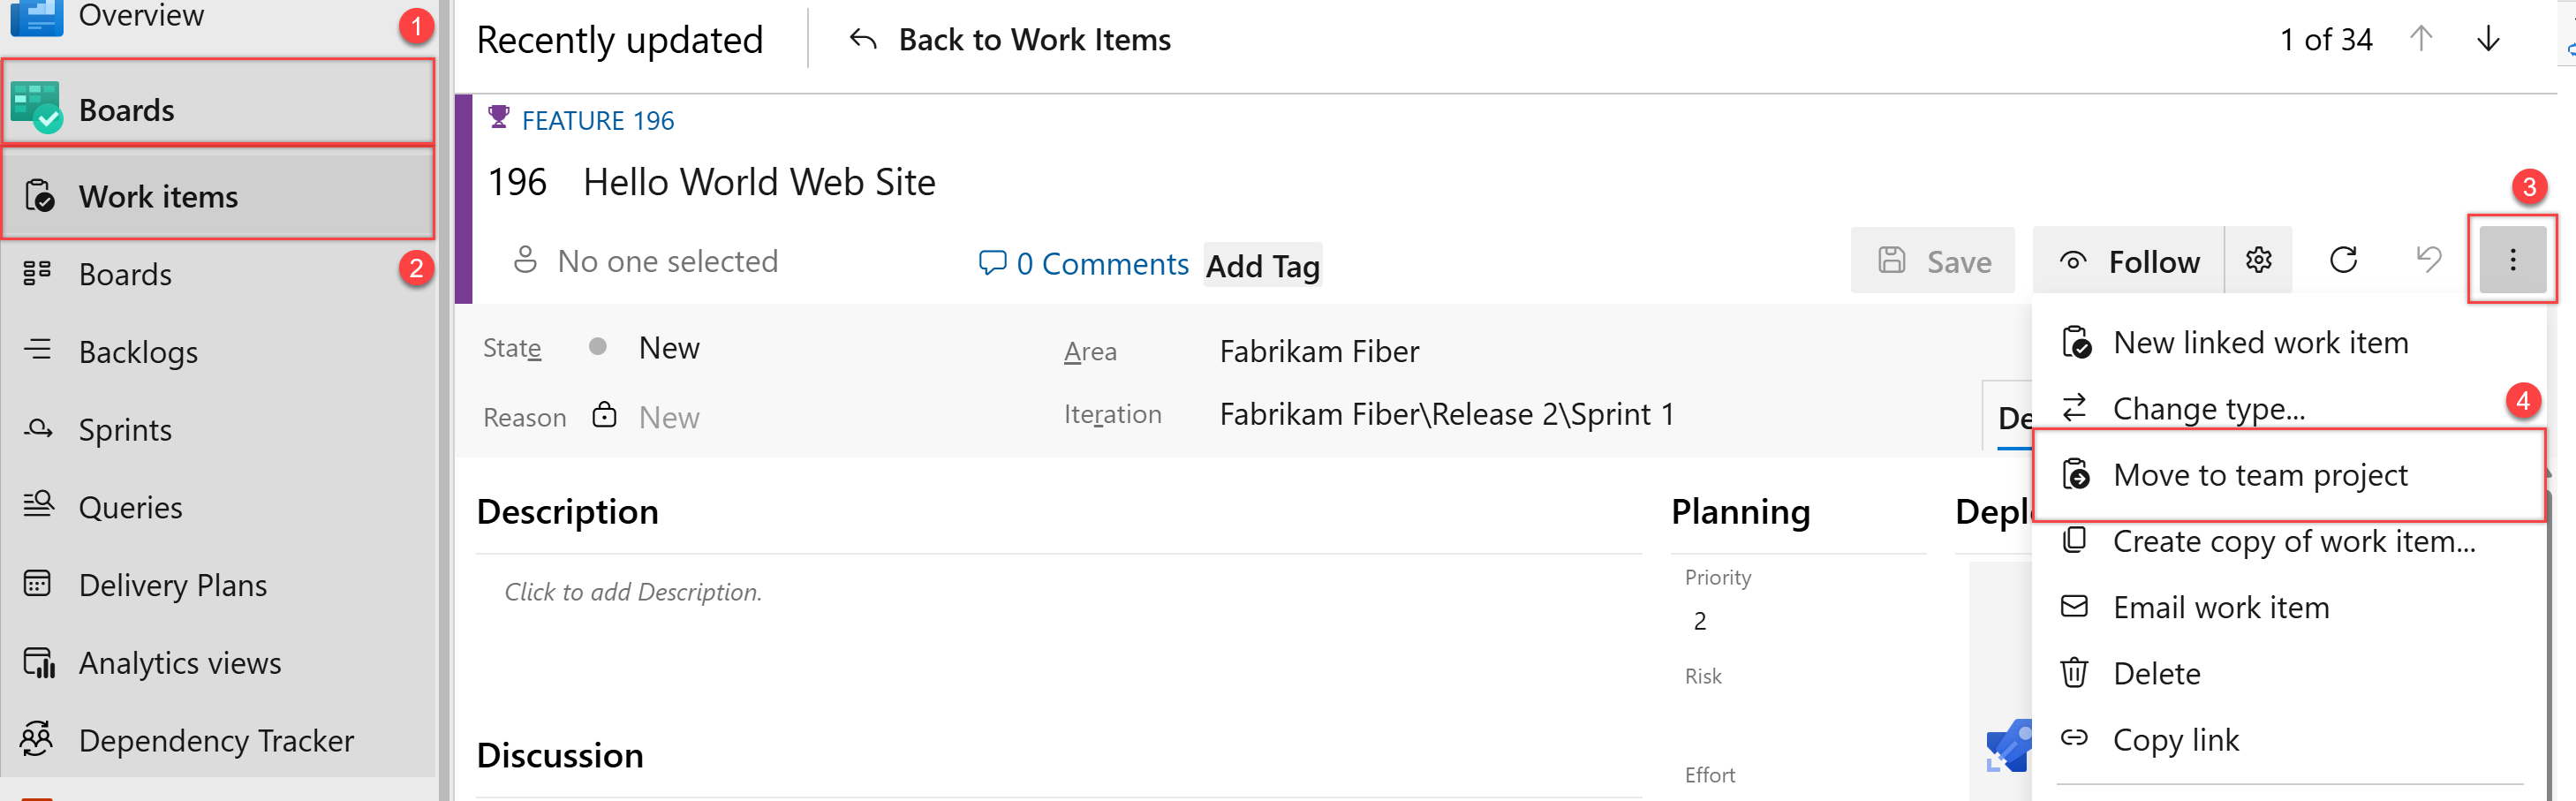Screen dimensions: 2576x801
Task: Open the Iteration path field
Action: pos(1445,414)
